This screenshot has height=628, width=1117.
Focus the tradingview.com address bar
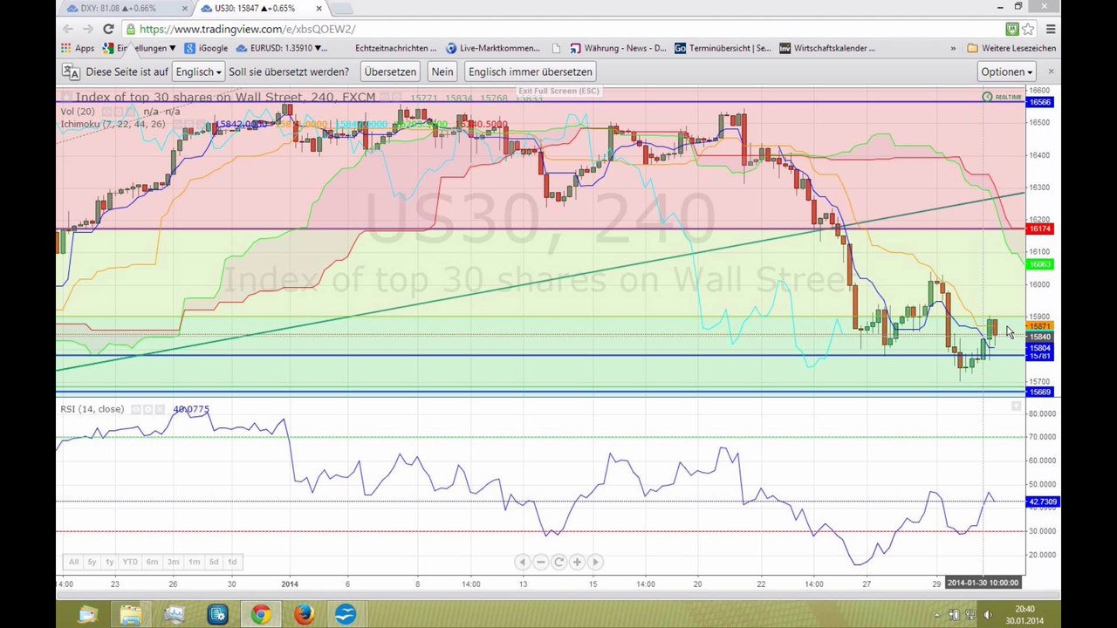click(558, 29)
